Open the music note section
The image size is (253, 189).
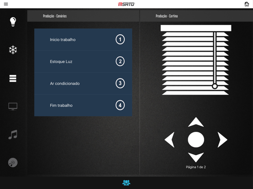point(13,135)
